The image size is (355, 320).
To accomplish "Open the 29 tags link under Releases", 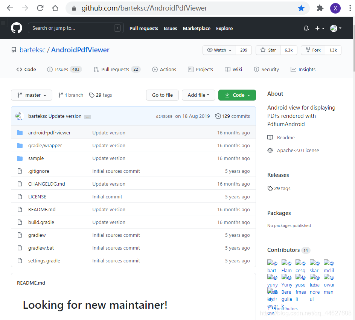I will (x=279, y=188).
